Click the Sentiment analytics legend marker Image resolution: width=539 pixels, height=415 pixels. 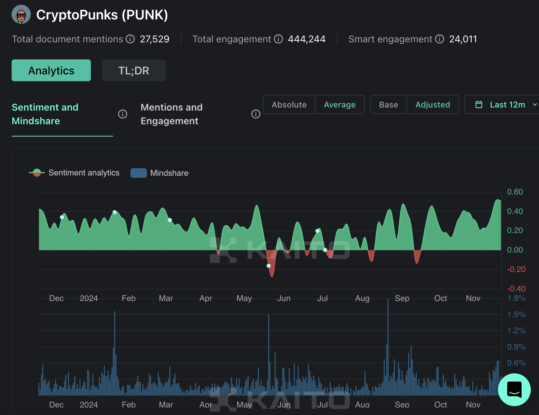(x=37, y=173)
